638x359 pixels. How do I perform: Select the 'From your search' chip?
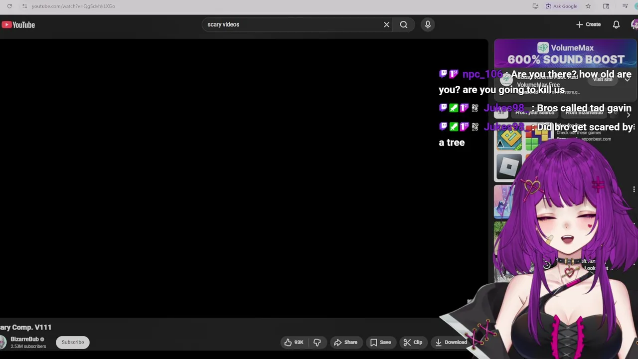534,113
